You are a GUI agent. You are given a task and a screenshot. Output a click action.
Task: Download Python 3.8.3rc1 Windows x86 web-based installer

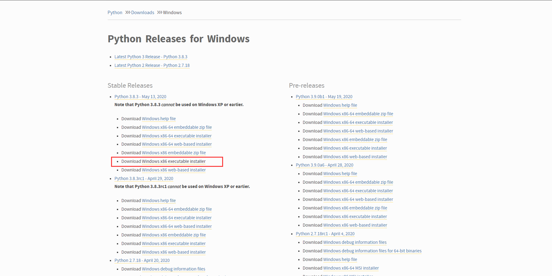coord(174,252)
